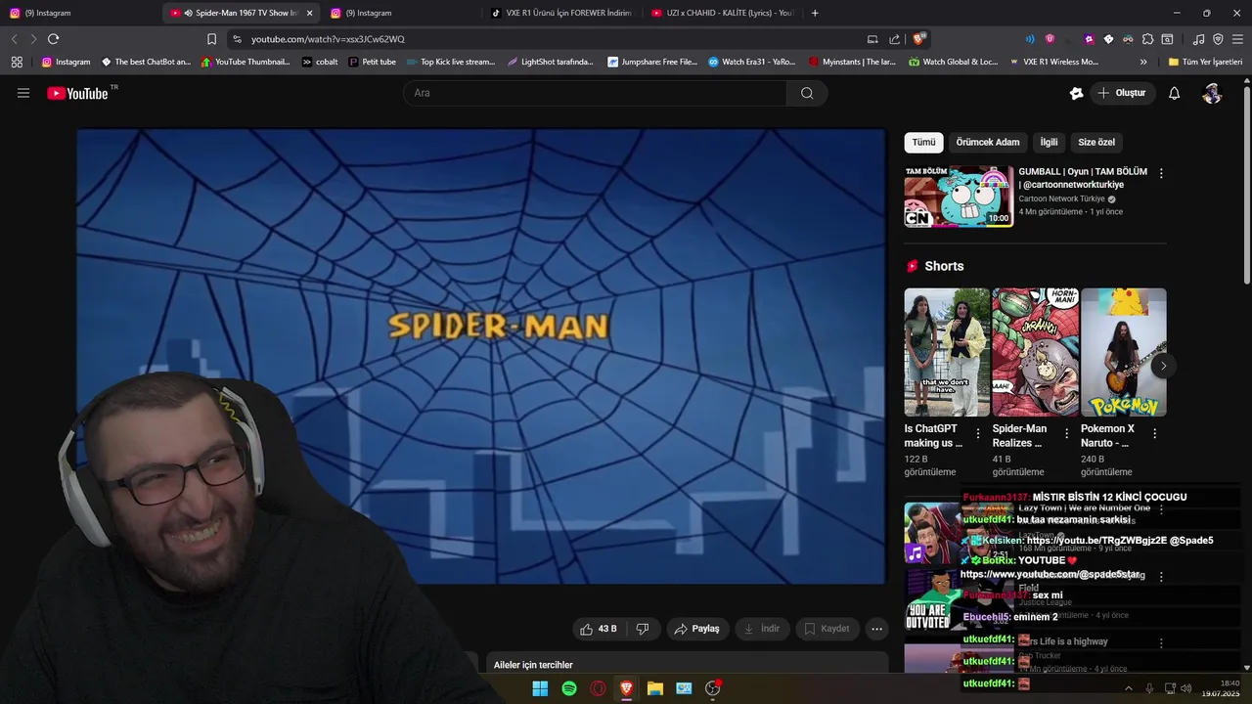This screenshot has width=1252, height=704.
Task: Open the browser extensions puzzle icon
Action: coord(1148,39)
